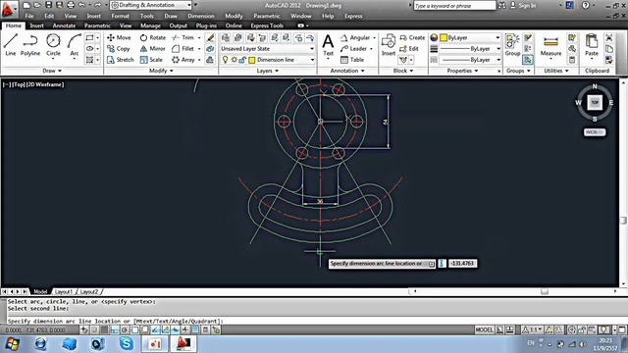Switch to the Annotate ribbon tab

64,25
